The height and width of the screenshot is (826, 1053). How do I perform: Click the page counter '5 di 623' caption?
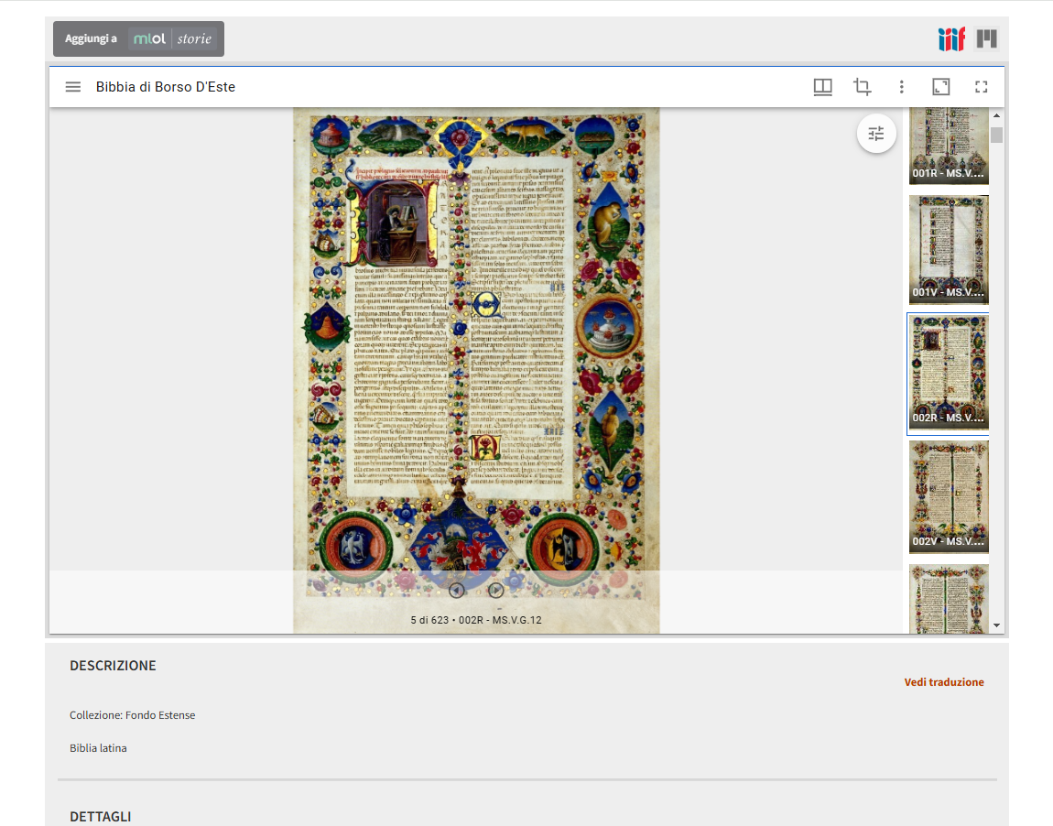[x=476, y=620]
